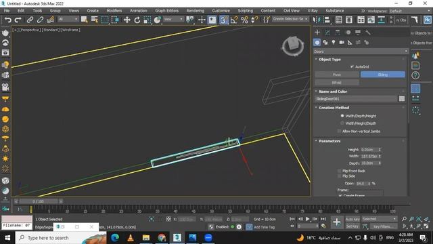Image resolution: width=433 pixels, height=244 pixels.
Task: Click the Undo arrow icon
Action: click(x=8, y=20)
